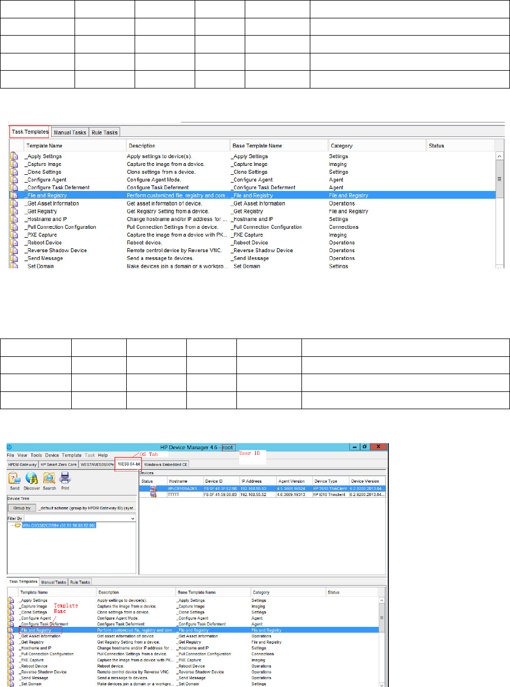The width and height of the screenshot is (510, 687).
Task: Click the status icon of the HP-CB1G9A2K1 device
Action: [x=153, y=488]
